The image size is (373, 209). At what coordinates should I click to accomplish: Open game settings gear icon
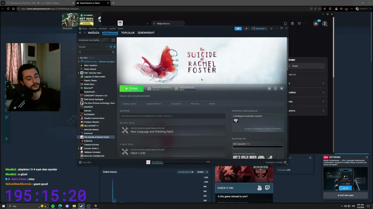[269, 89]
